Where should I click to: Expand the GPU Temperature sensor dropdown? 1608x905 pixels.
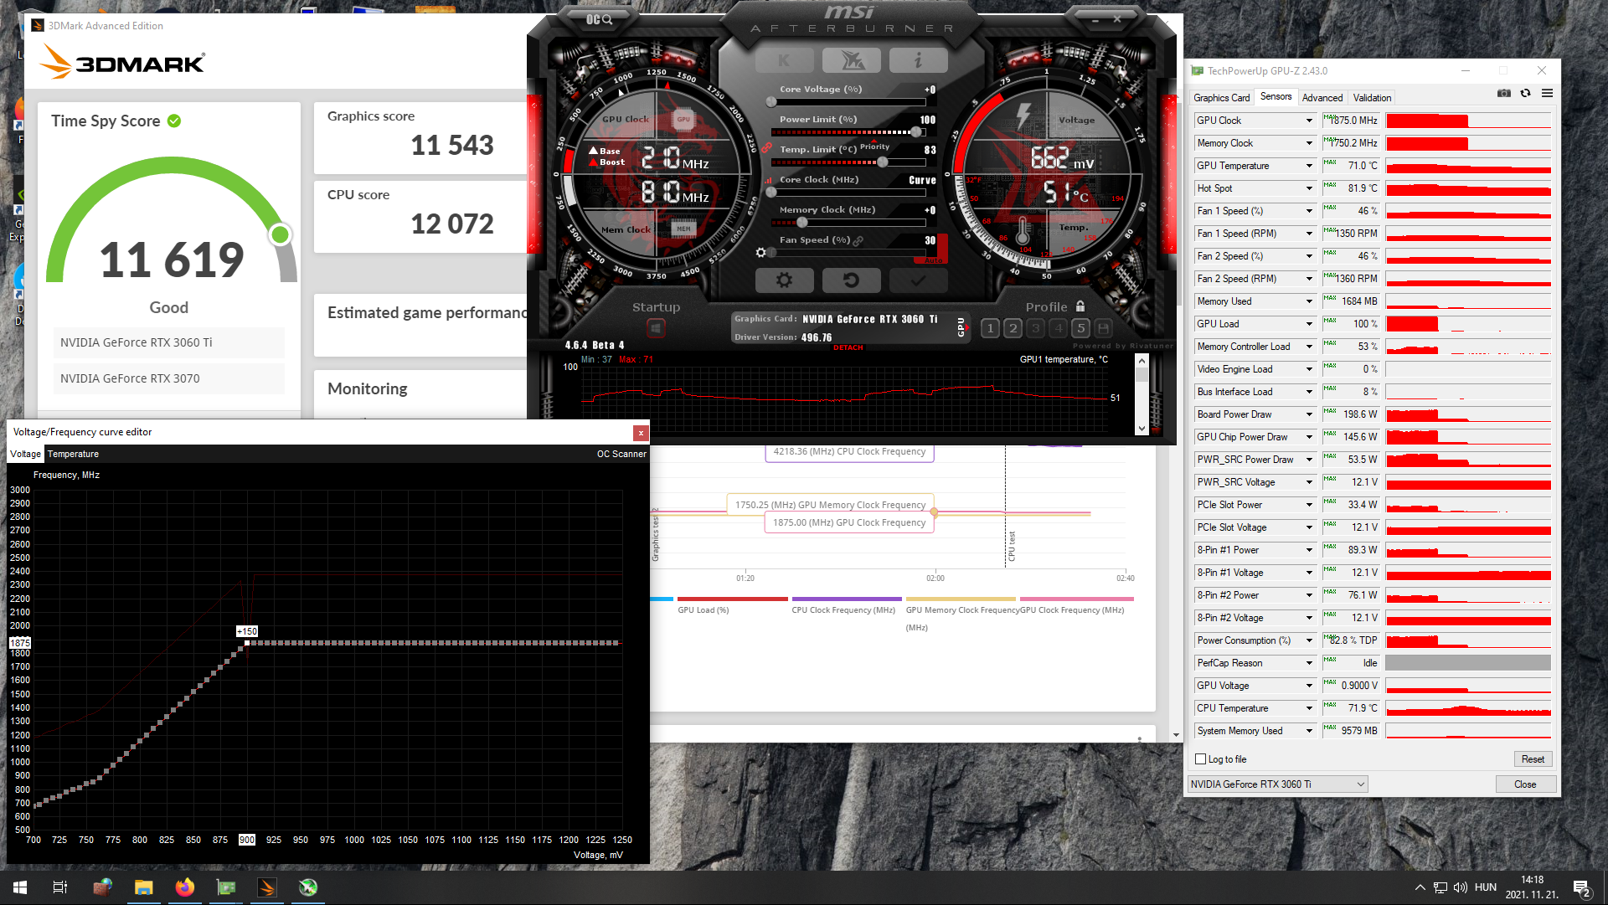point(1309,166)
